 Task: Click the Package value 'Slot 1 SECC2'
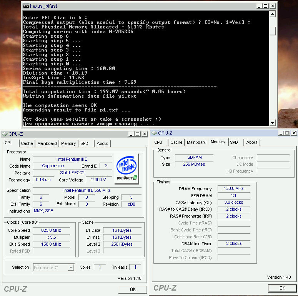(72, 173)
